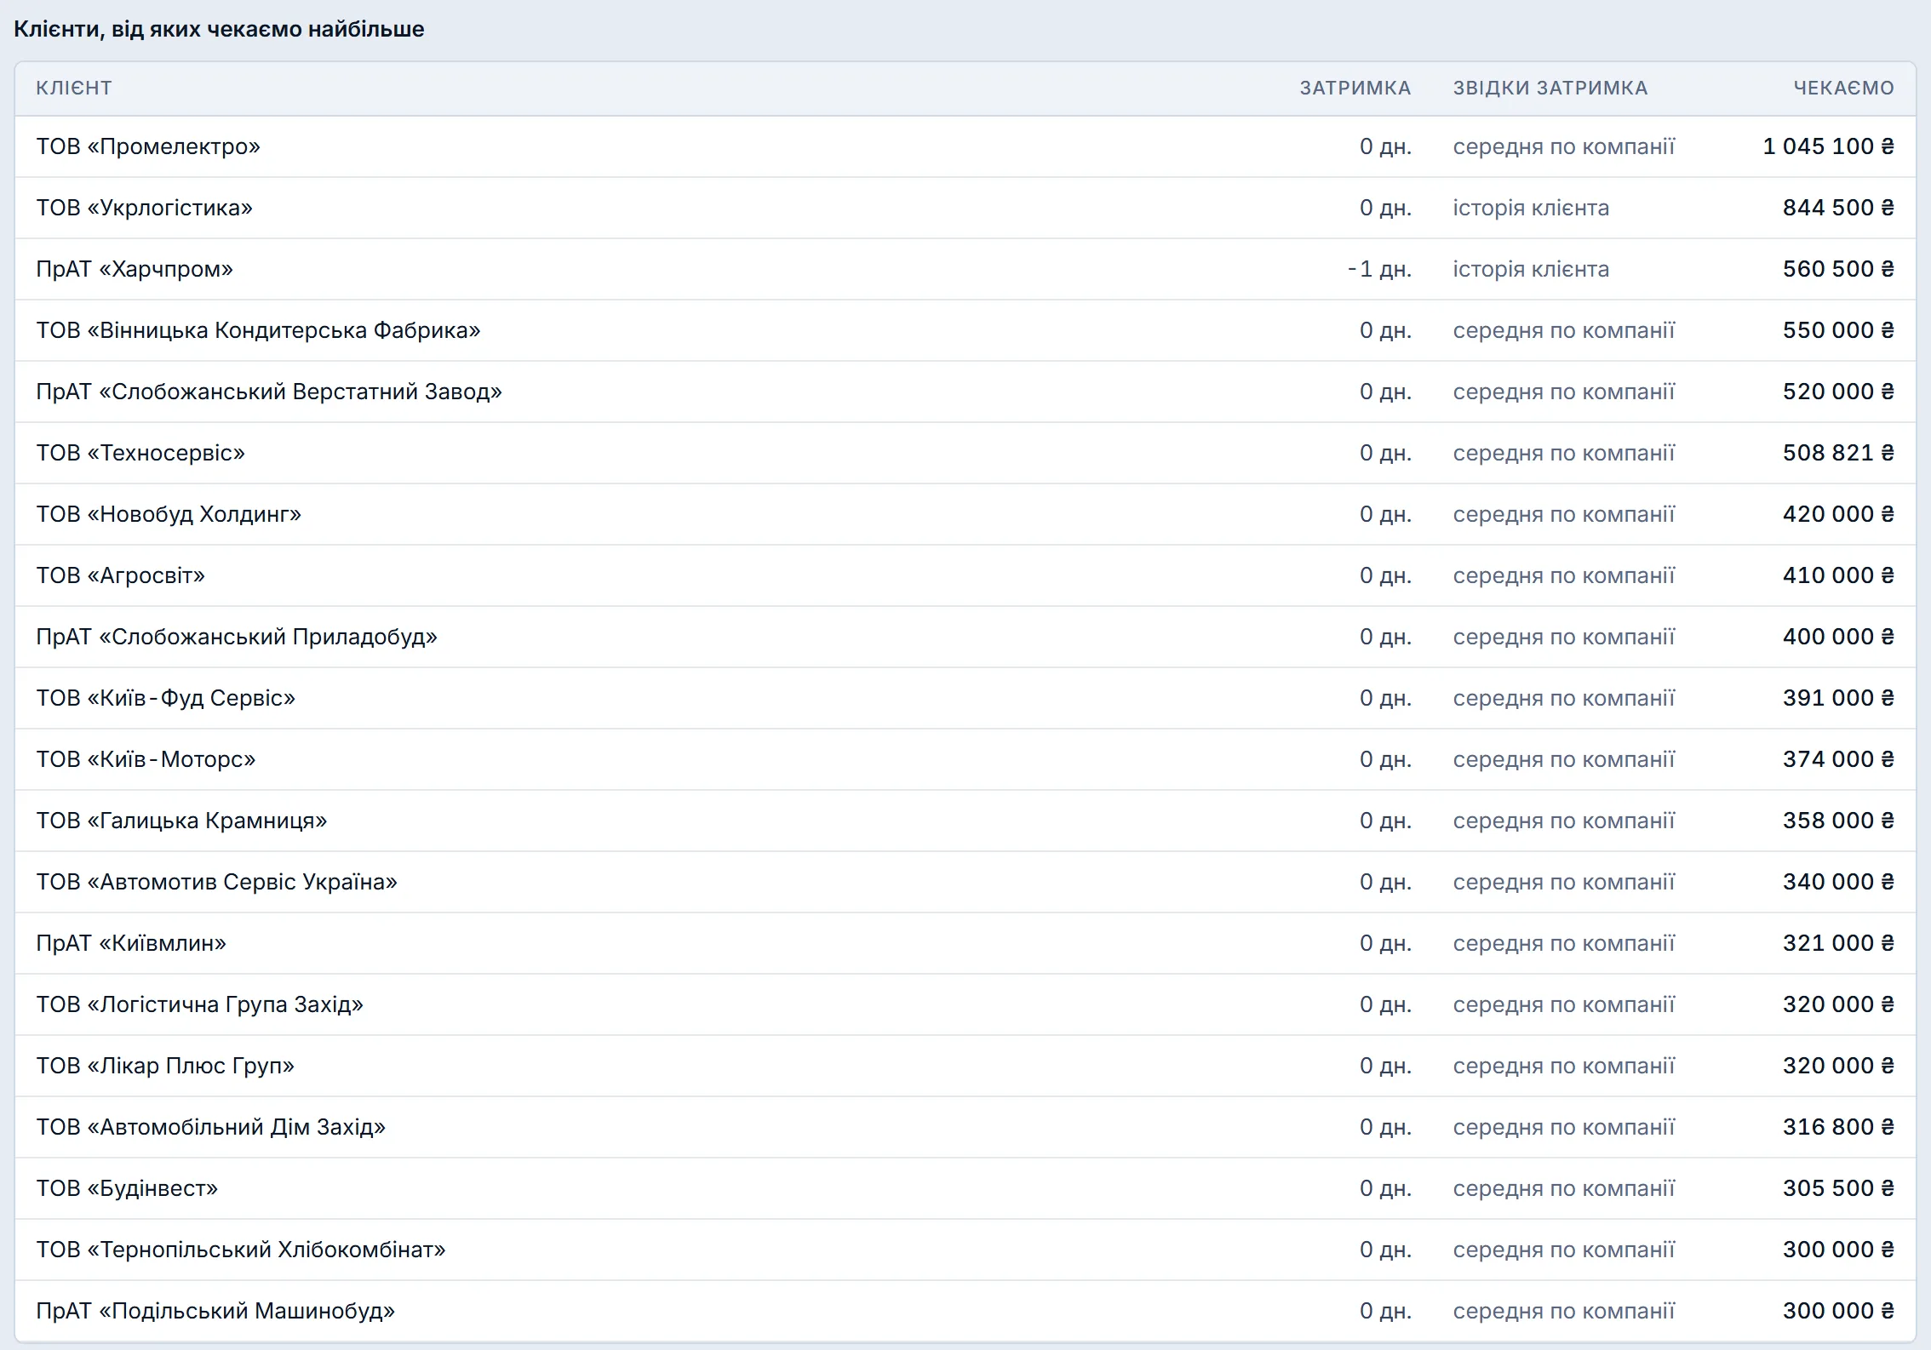Open client ТОВ «Будінвест»
This screenshot has width=1931, height=1350.
pyautogui.click(x=127, y=1188)
